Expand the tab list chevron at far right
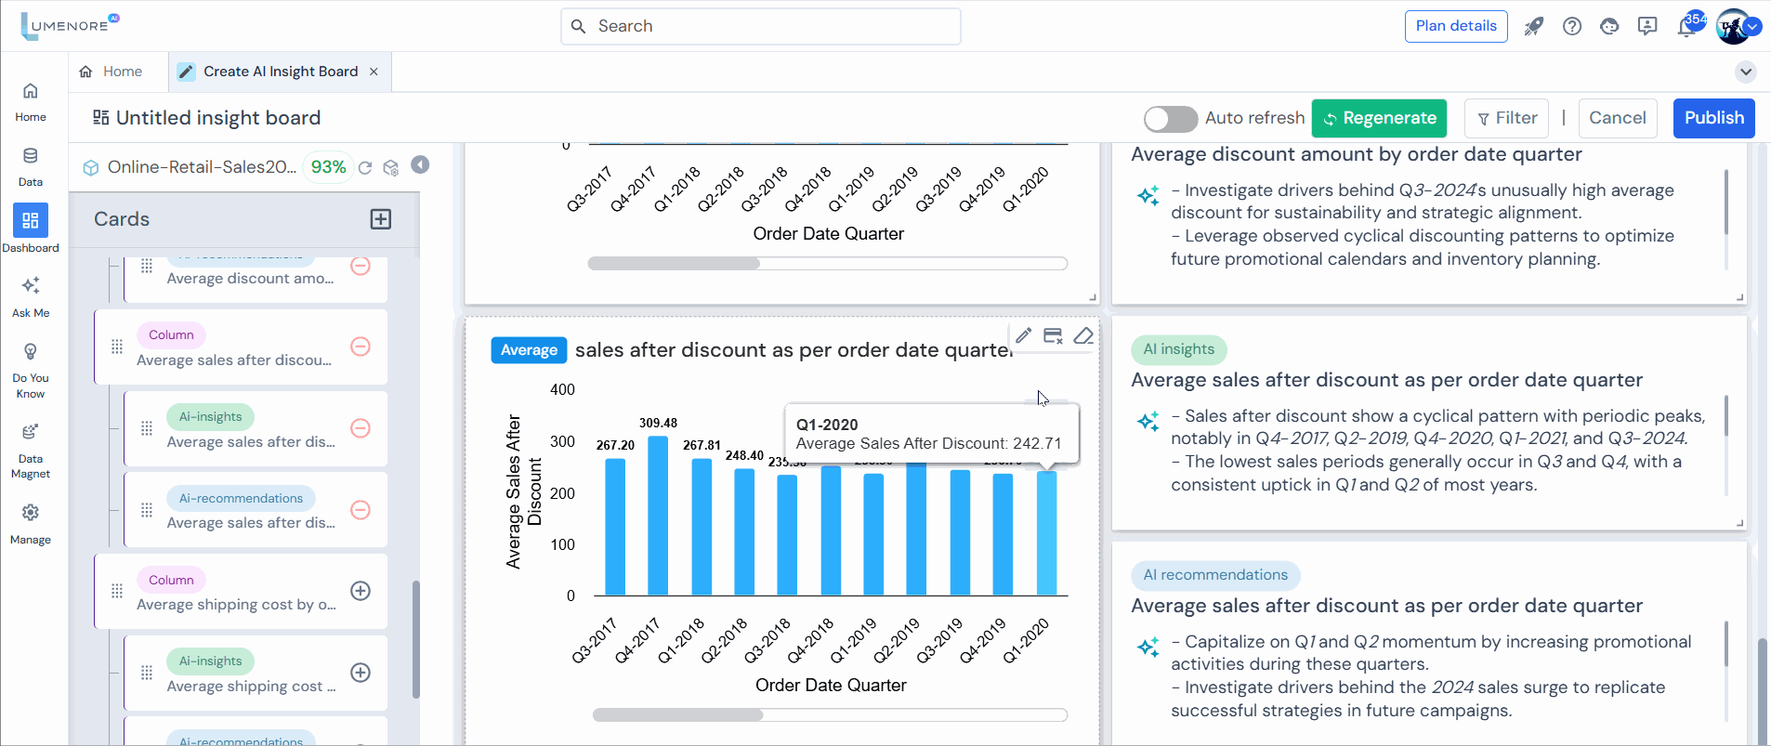Image resolution: width=1771 pixels, height=746 pixels. pyautogui.click(x=1745, y=72)
